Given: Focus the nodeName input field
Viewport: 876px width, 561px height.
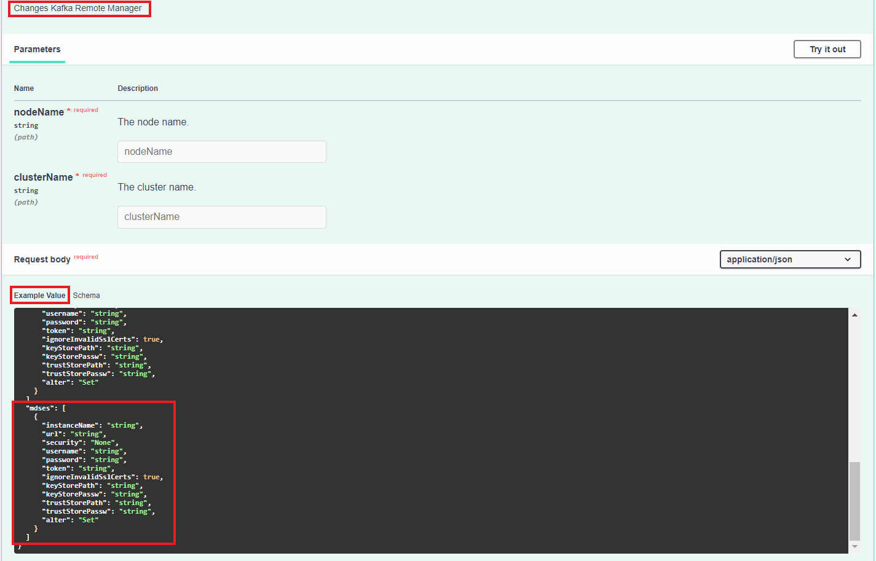Looking at the screenshot, I should tap(221, 152).
